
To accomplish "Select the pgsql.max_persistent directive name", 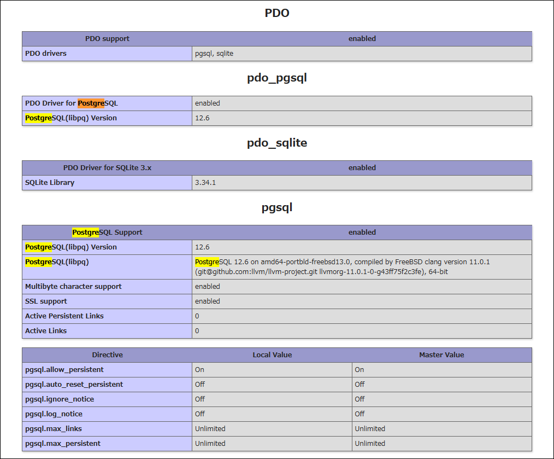I will pos(63,444).
